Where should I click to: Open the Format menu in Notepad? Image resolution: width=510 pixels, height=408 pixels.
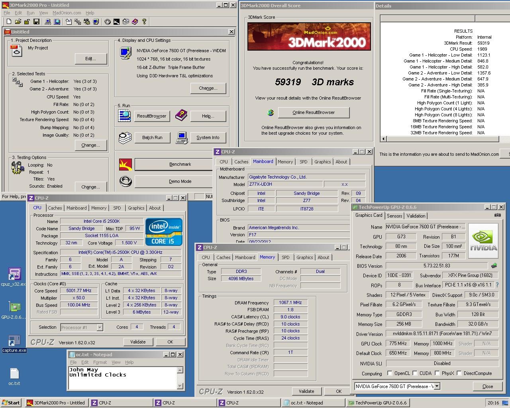point(100,362)
